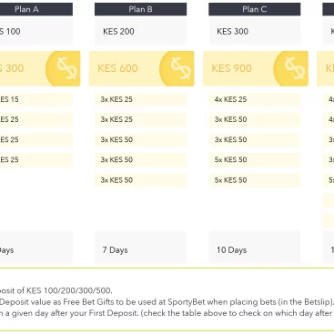Click the last 5x KES 50 row in Plan C
Viewport: 334px width, 334px height.
pyautogui.click(x=255, y=180)
